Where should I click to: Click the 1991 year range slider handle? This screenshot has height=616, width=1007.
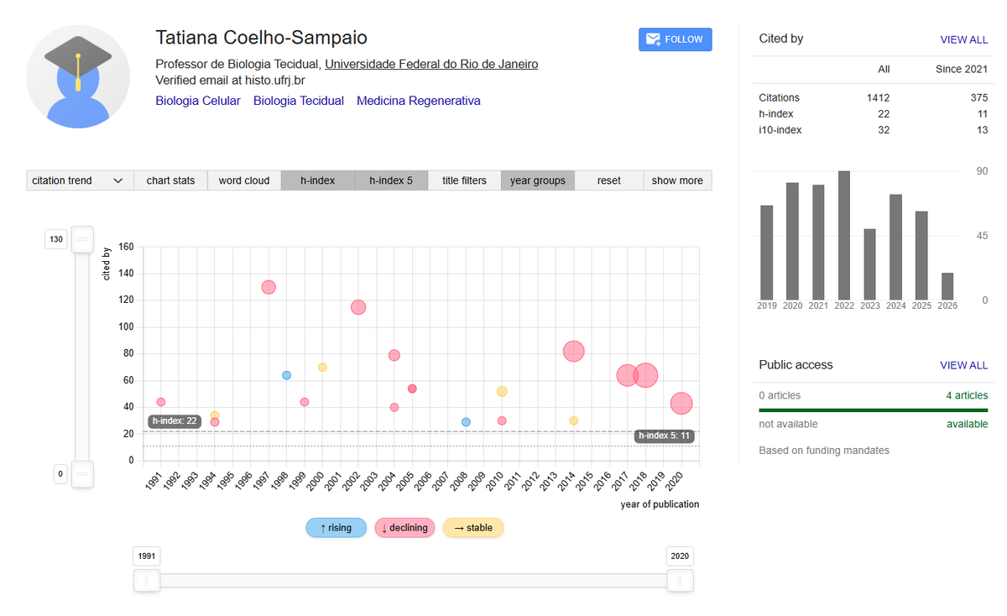[147, 580]
